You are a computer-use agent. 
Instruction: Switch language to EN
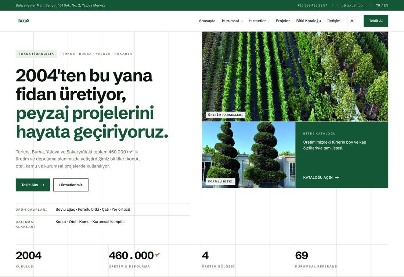pyautogui.click(x=386, y=5)
